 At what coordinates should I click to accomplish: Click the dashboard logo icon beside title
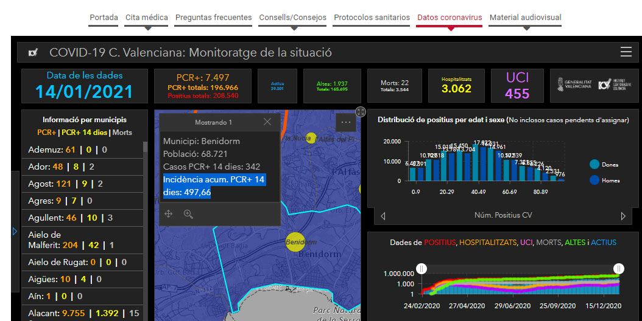(34, 53)
